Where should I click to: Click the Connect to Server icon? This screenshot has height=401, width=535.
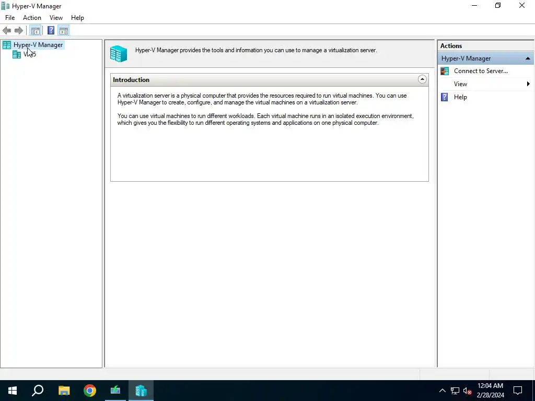pyautogui.click(x=445, y=71)
